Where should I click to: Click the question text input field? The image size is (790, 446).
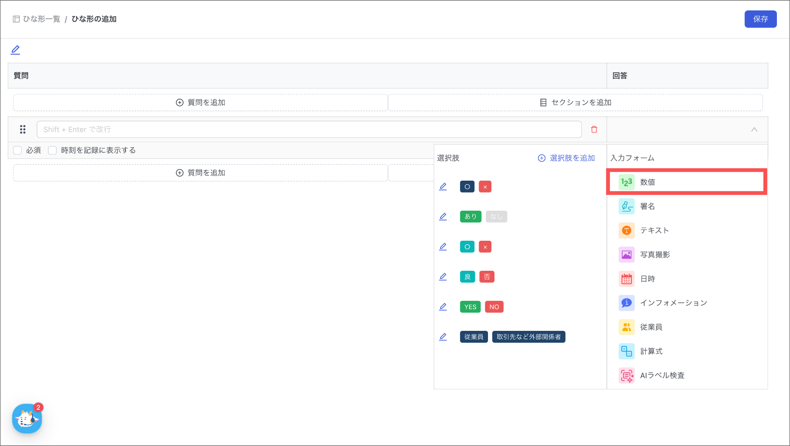(x=309, y=129)
